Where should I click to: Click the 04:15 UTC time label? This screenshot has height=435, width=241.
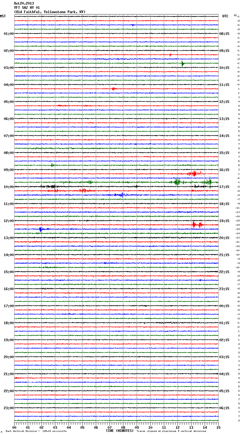coord(224,374)
